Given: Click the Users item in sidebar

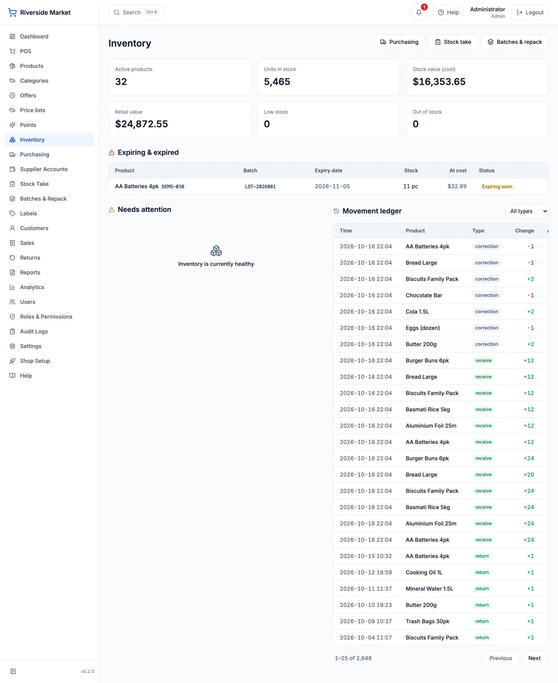Looking at the screenshot, I should (x=49, y=302).
